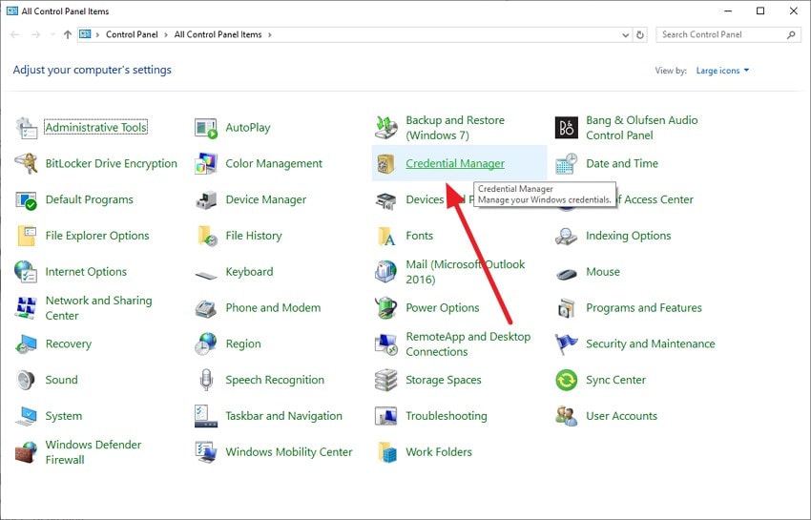This screenshot has height=520, width=811.
Task: Click Network and Sharing Center icon
Action: [26, 308]
